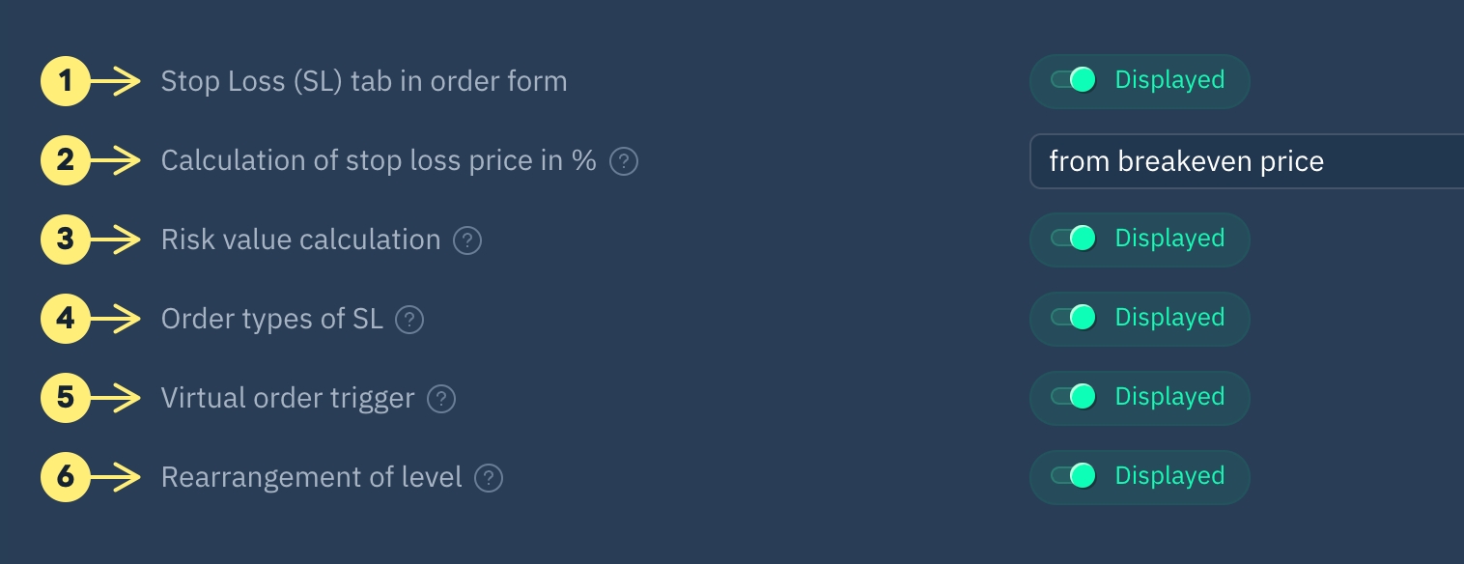Click the "Stop Loss (SL) tab in order form" label

tap(364, 82)
